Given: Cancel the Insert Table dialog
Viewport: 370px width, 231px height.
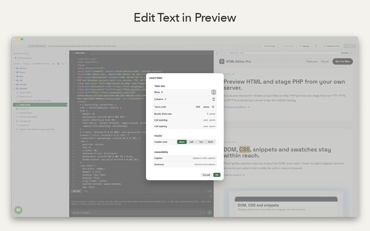Looking at the screenshot, I should point(206,175).
